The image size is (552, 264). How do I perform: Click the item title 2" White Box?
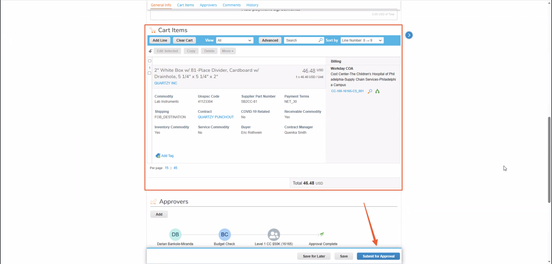(207, 73)
